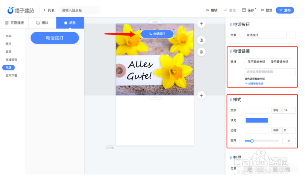Click the 文案 text input field
The width and height of the screenshot is (305, 182).
[x=265, y=35]
